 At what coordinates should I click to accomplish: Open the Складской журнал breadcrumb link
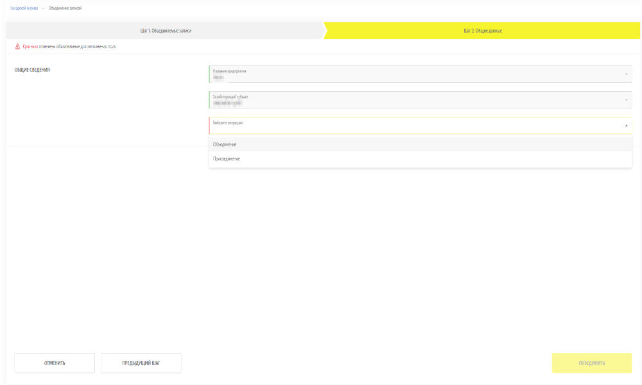click(24, 8)
